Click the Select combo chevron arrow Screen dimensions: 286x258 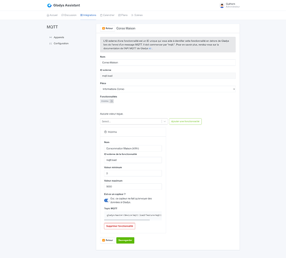tap(165, 121)
